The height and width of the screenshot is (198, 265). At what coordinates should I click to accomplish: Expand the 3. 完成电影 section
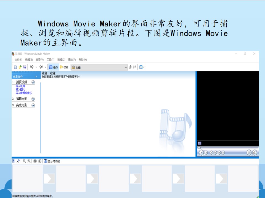(33, 105)
